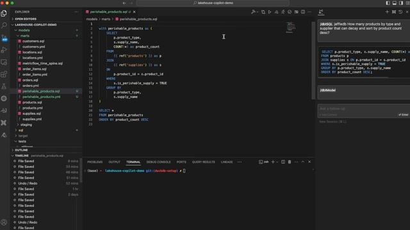Screen dimensions: 410x230
Task: Click the command center search bar
Action: (x=213, y=3)
